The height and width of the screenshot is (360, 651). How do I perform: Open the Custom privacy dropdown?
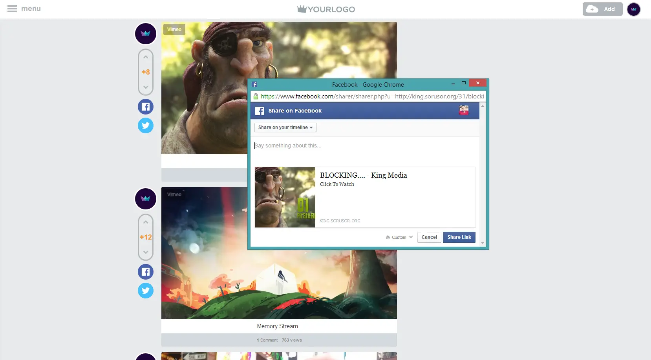[399, 237]
